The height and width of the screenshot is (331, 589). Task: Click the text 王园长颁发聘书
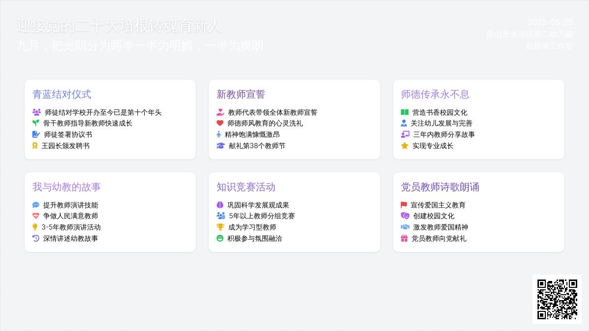pyautogui.click(x=65, y=146)
